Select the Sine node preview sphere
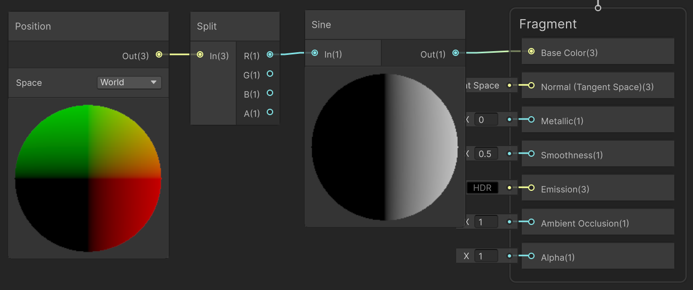Screen dimensions: 693x290 (x=385, y=147)
